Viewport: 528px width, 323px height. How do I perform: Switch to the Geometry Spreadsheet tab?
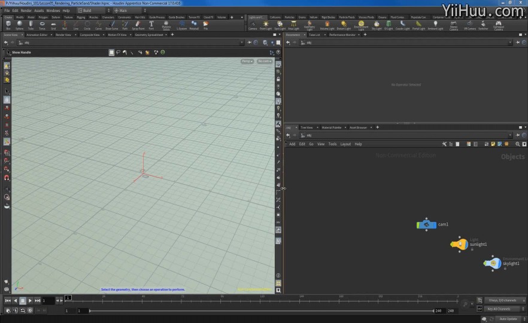(x=149, y=35)
